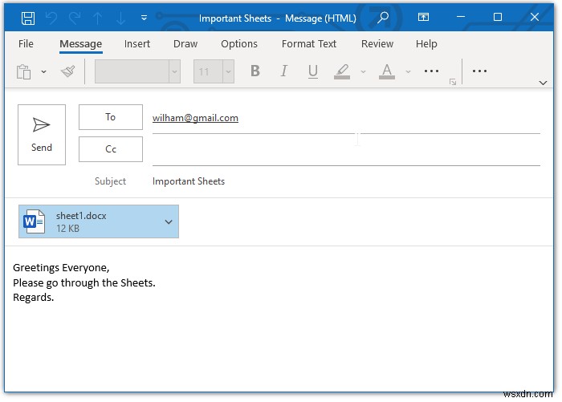
Task: Toggle Bold formatting
Action: click(255, 71)
